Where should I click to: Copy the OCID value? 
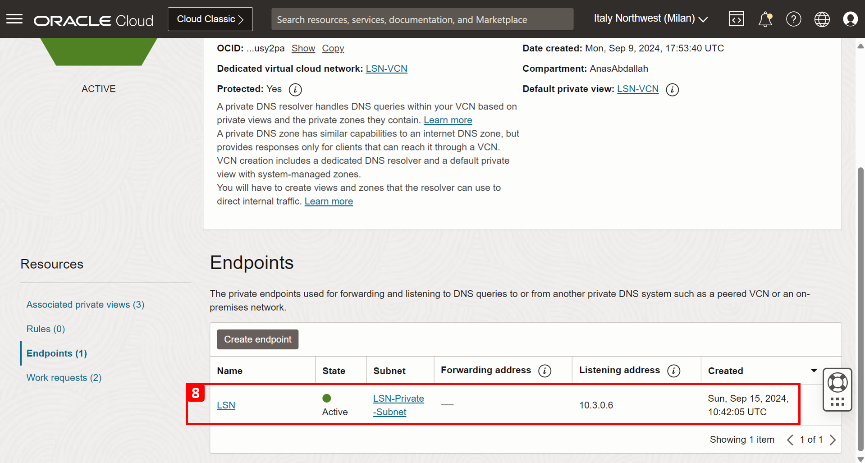tap(333, 48)
